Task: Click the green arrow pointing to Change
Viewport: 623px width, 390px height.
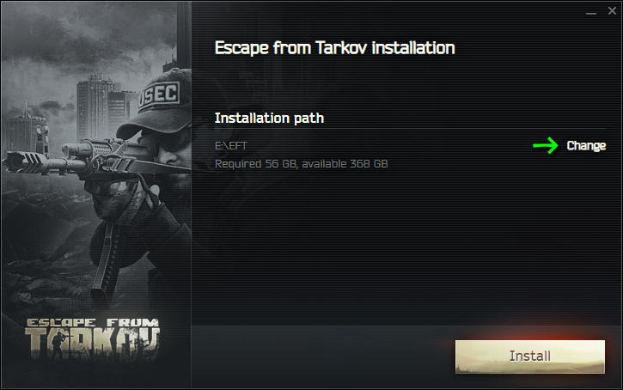Action: (546, 145)
